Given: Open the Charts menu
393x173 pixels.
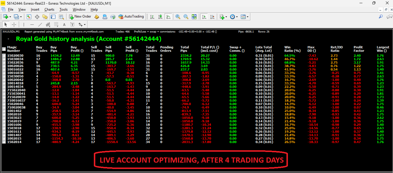Looking at the screenshot, I should click(49, 9).
